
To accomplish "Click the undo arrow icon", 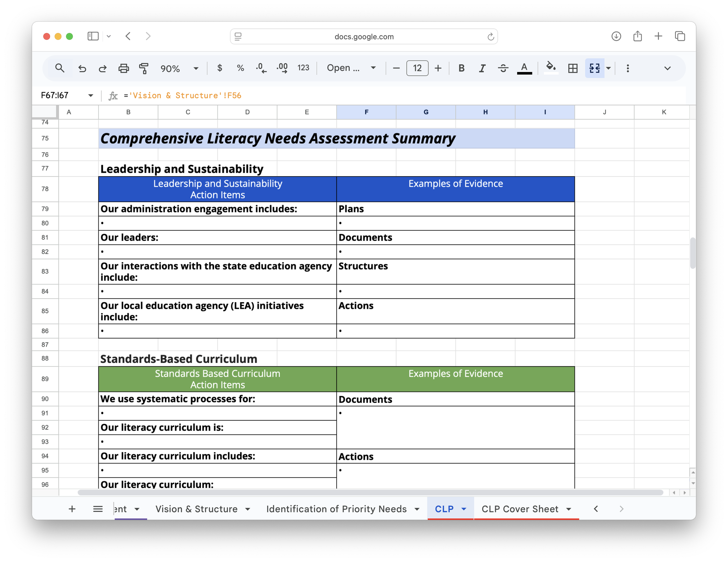I will coord(82,68).
